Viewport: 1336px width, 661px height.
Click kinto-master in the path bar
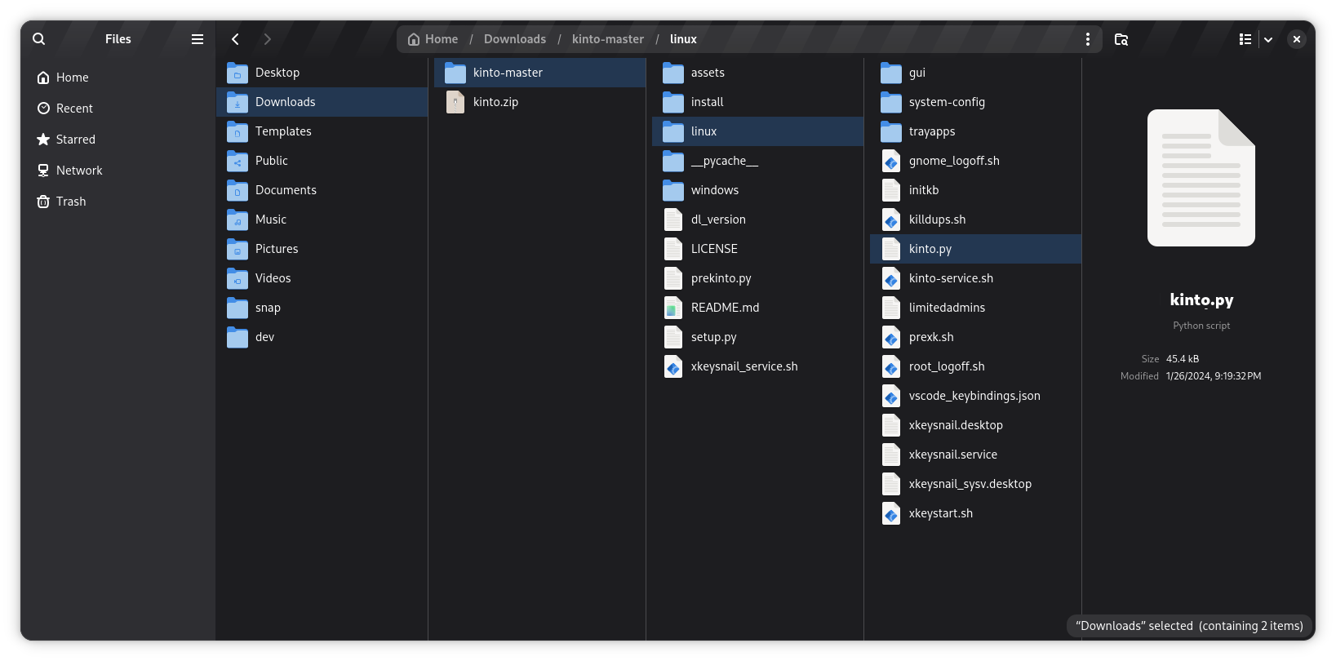[x=608, y=39]
